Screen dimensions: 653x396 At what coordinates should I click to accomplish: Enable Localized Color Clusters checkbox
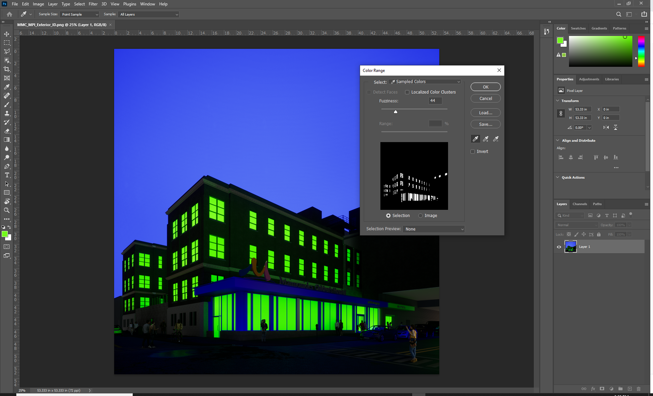pos(407,92)
